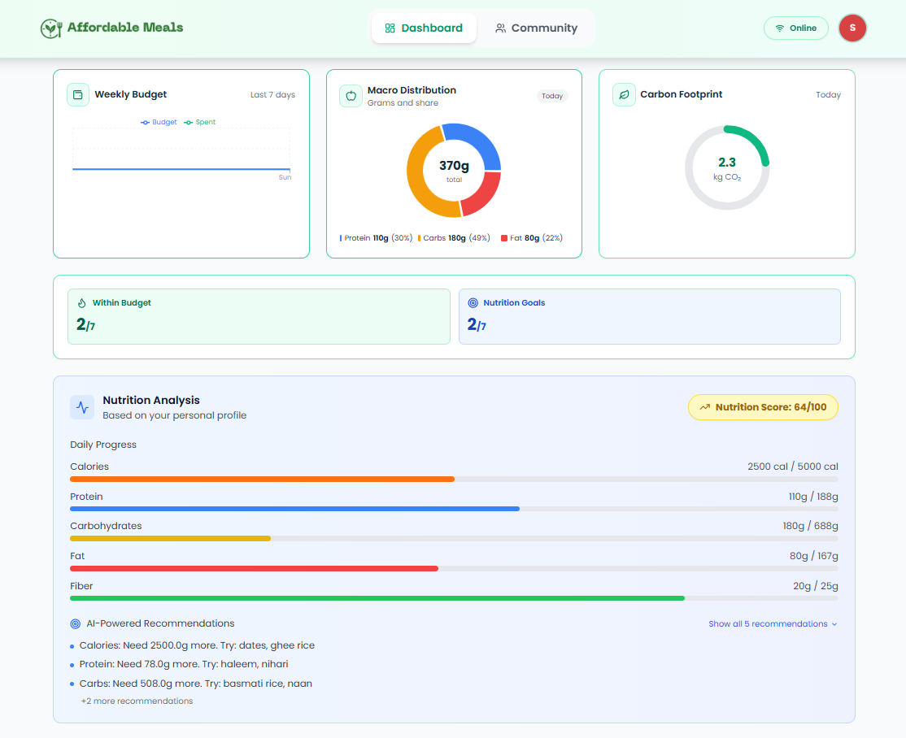Click the Online status indicator pill
Screen dimensions: 906x738
[x=795, y=28]
